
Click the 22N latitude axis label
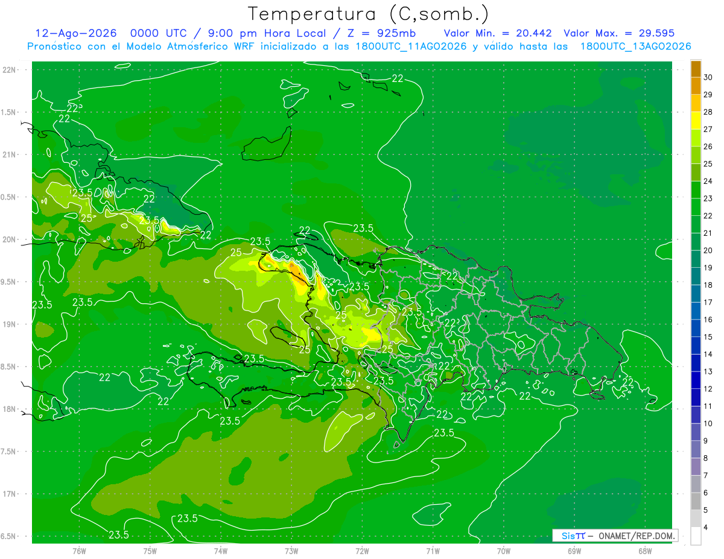9,70
